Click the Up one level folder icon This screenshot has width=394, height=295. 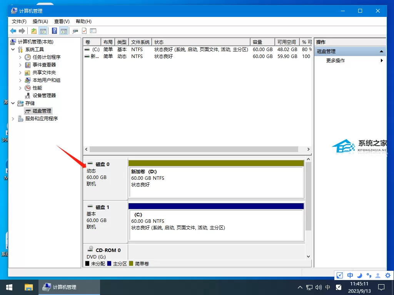coord(34,31)
